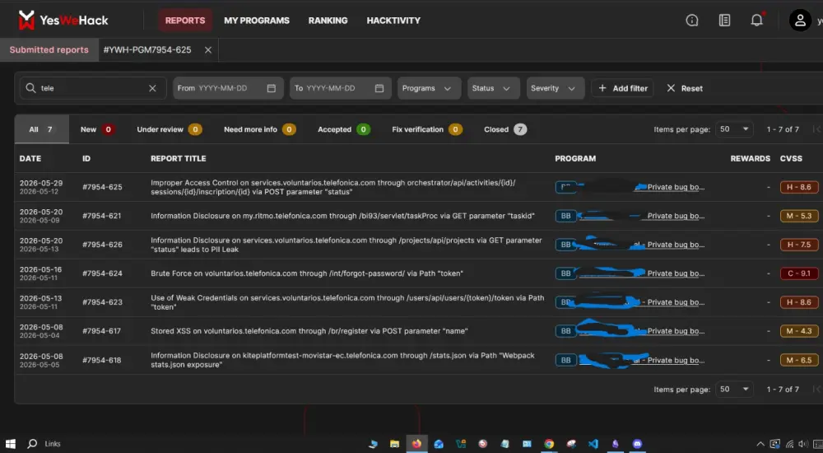Open the user profile avatar
This screenshot has width=823, height=453.
click(800, 21)
